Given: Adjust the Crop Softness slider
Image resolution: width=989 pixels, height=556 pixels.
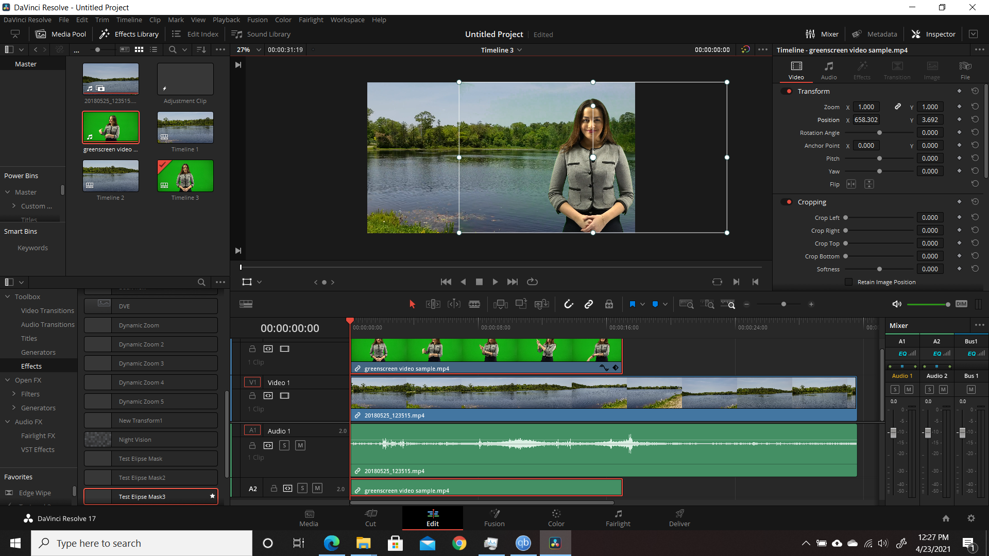Looking at the screenshot, I should 879,269.
